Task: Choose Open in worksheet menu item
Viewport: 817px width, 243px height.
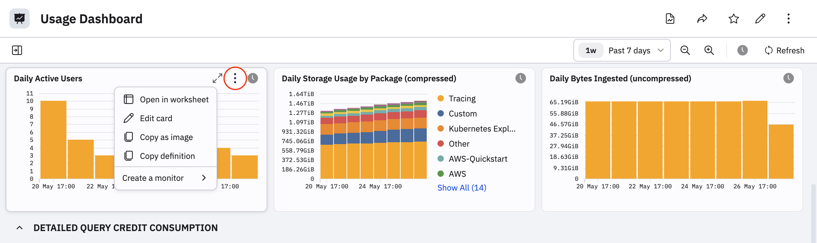Action: tap(166, 100)
